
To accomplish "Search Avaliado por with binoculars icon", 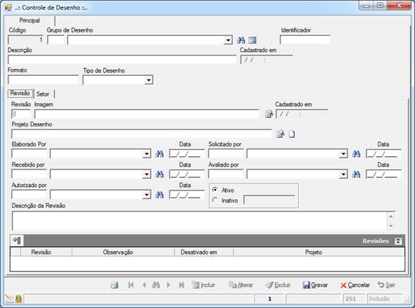I will 356,174.
